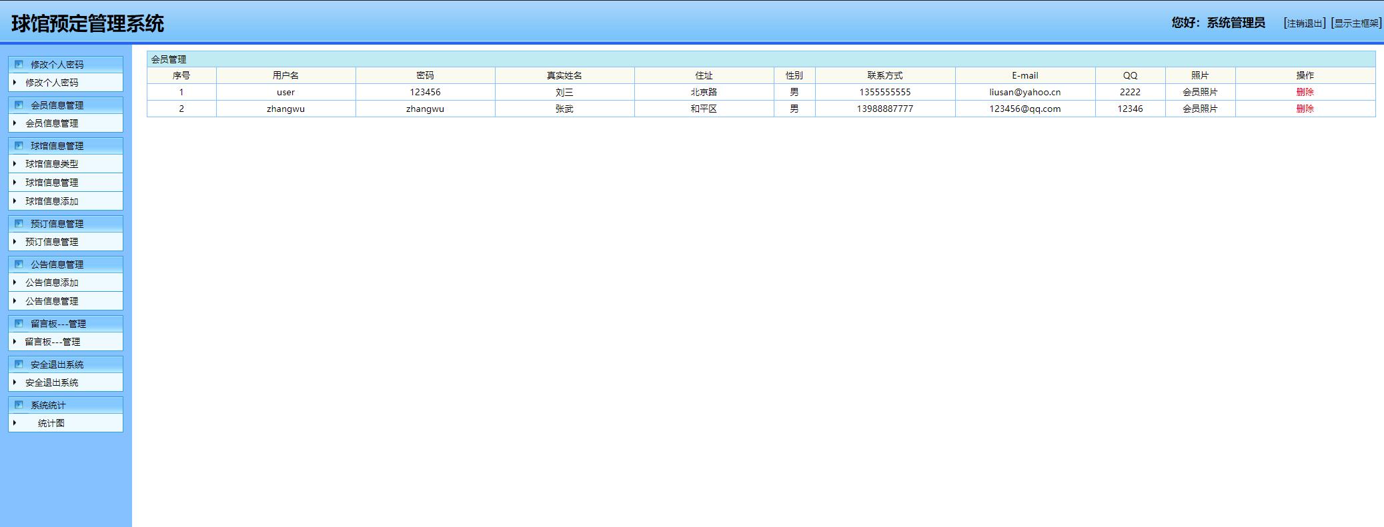Select zhangwu in the 用户名 column
Screen dimensions: 1384x527
pyautogui.click(x=285, y=109)
